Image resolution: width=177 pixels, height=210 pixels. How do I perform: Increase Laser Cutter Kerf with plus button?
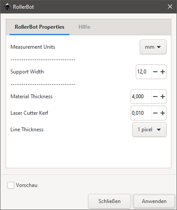click(163, 113)
